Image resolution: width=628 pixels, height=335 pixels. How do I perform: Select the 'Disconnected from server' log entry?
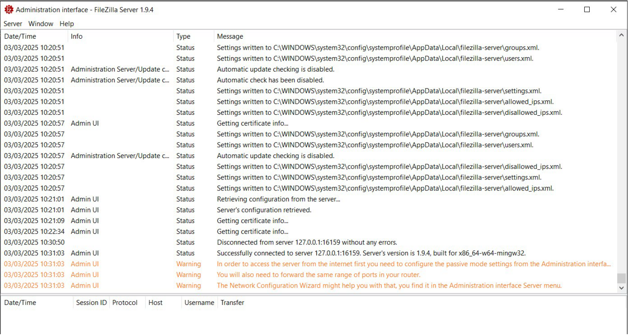pyautogui.click(x=307, y=242)
